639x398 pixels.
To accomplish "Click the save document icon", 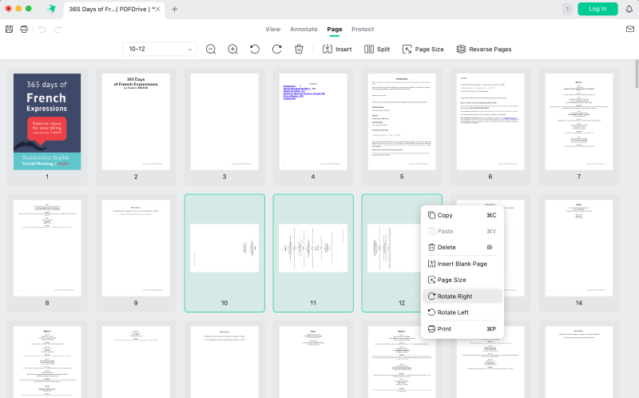I will point(9,29).
